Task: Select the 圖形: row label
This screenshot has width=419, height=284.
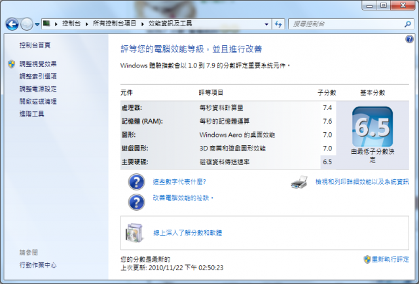Action: point(128,135)
